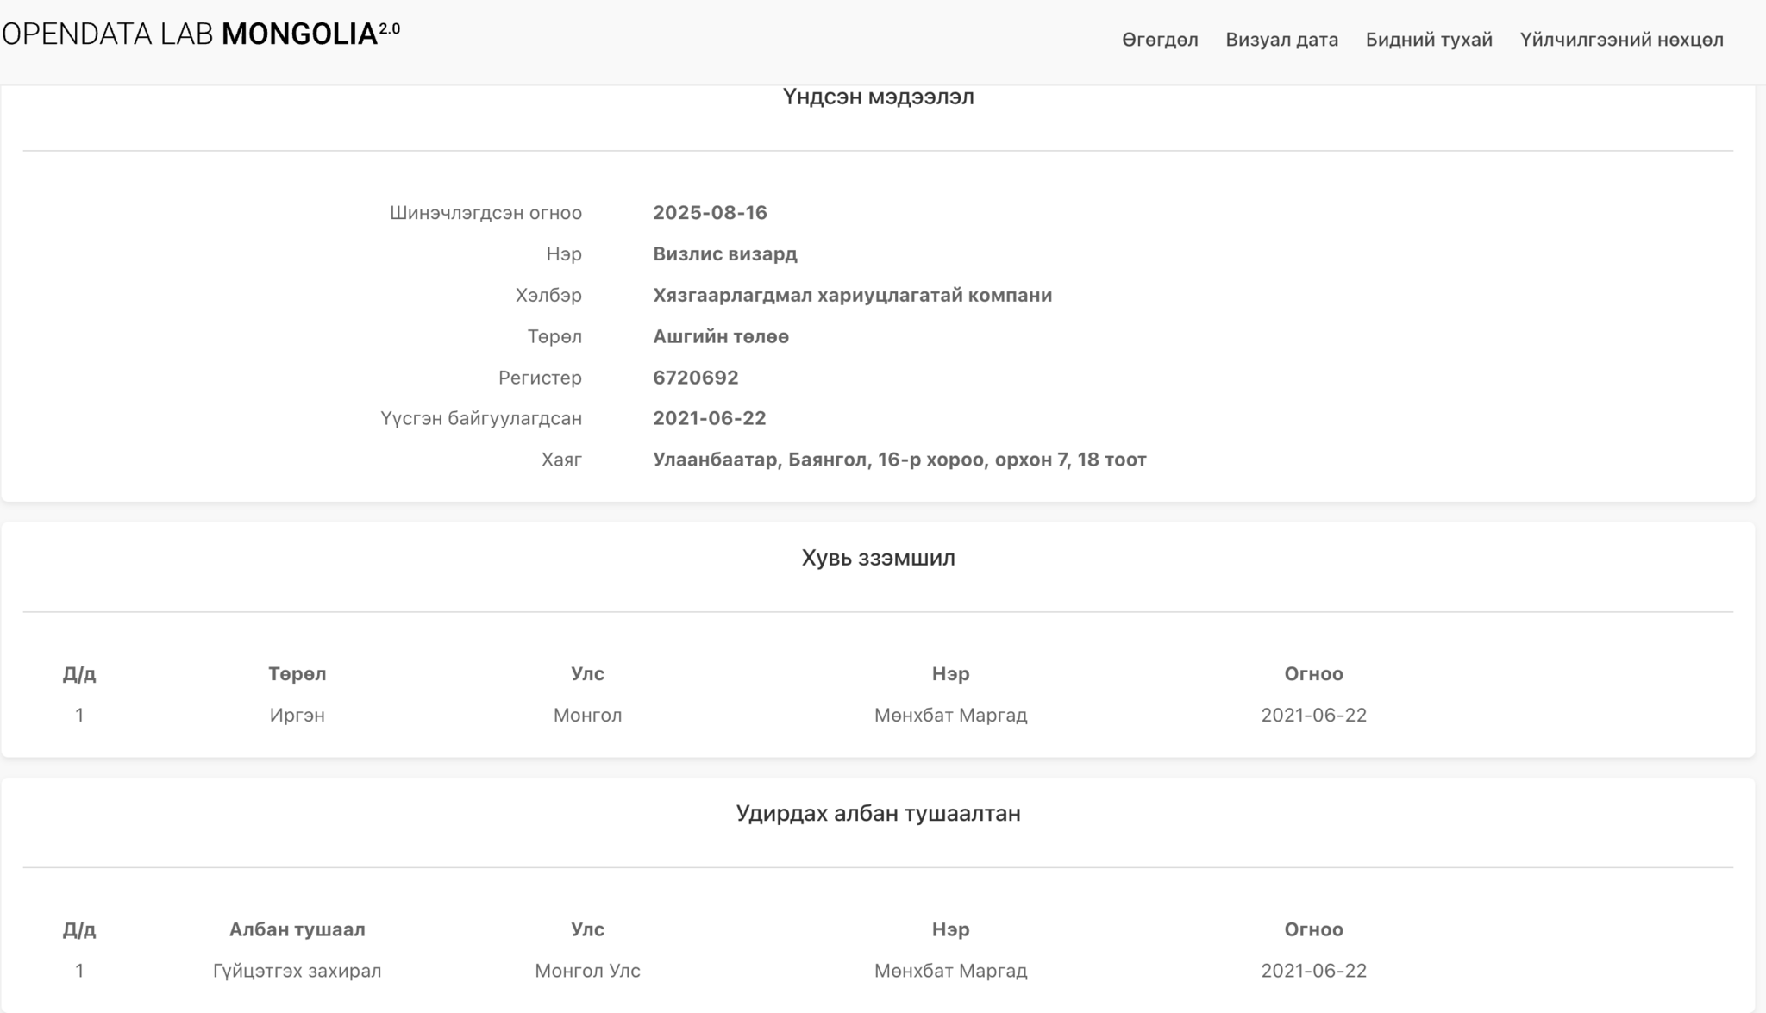This screenshot has width=1766, height=1013.
Task: Open the Визуал дата menu item
Action: [1281, 40]
